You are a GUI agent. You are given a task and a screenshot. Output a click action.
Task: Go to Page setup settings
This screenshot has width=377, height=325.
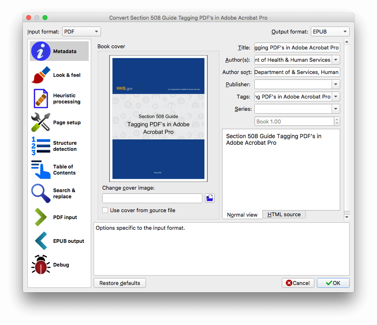tap(59, 122)
